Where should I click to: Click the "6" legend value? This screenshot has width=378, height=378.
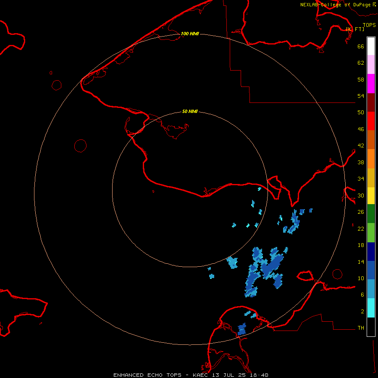click(x=362, y=295)
